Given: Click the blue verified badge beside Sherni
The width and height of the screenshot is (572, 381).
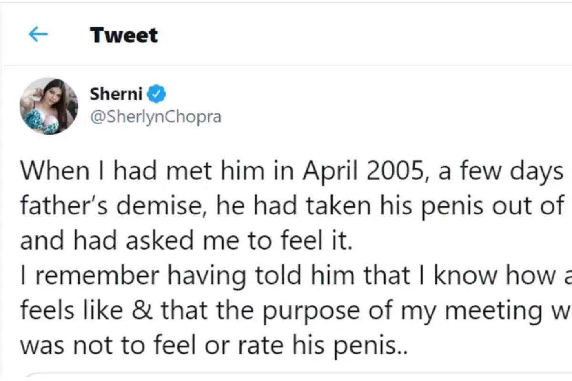Looking at the screenshot, I should (x=158, y=94).
